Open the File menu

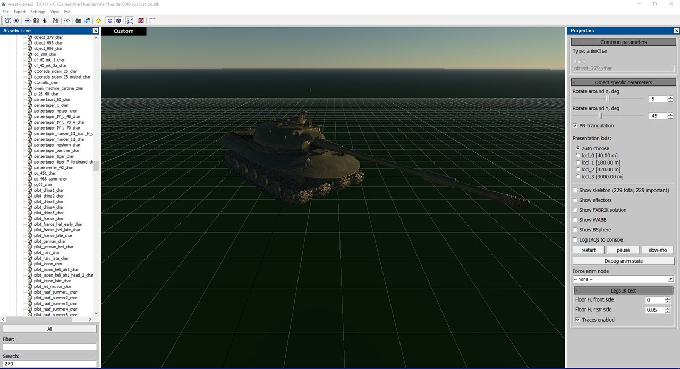coord(5,12)
